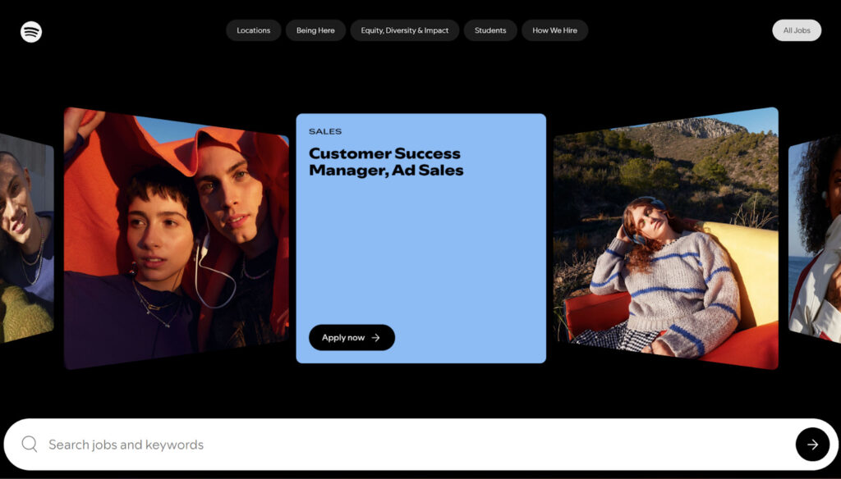Select the partial carousel card of curly-haired woman

coord(815,239)
